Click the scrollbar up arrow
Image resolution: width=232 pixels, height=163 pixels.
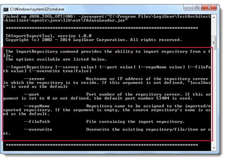point(214,17)
